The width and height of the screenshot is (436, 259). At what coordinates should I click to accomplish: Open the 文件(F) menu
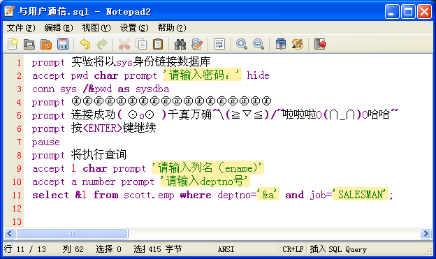[x=21, y=28]
